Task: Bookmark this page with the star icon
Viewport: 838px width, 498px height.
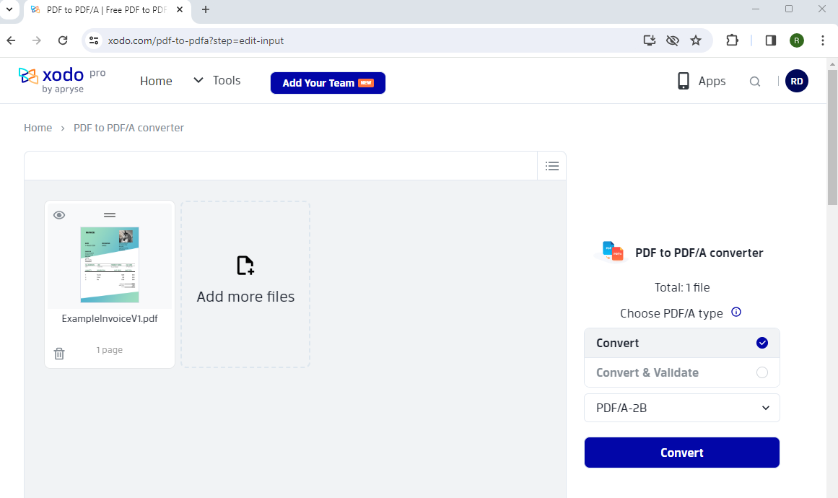Action: coord(695,40)
